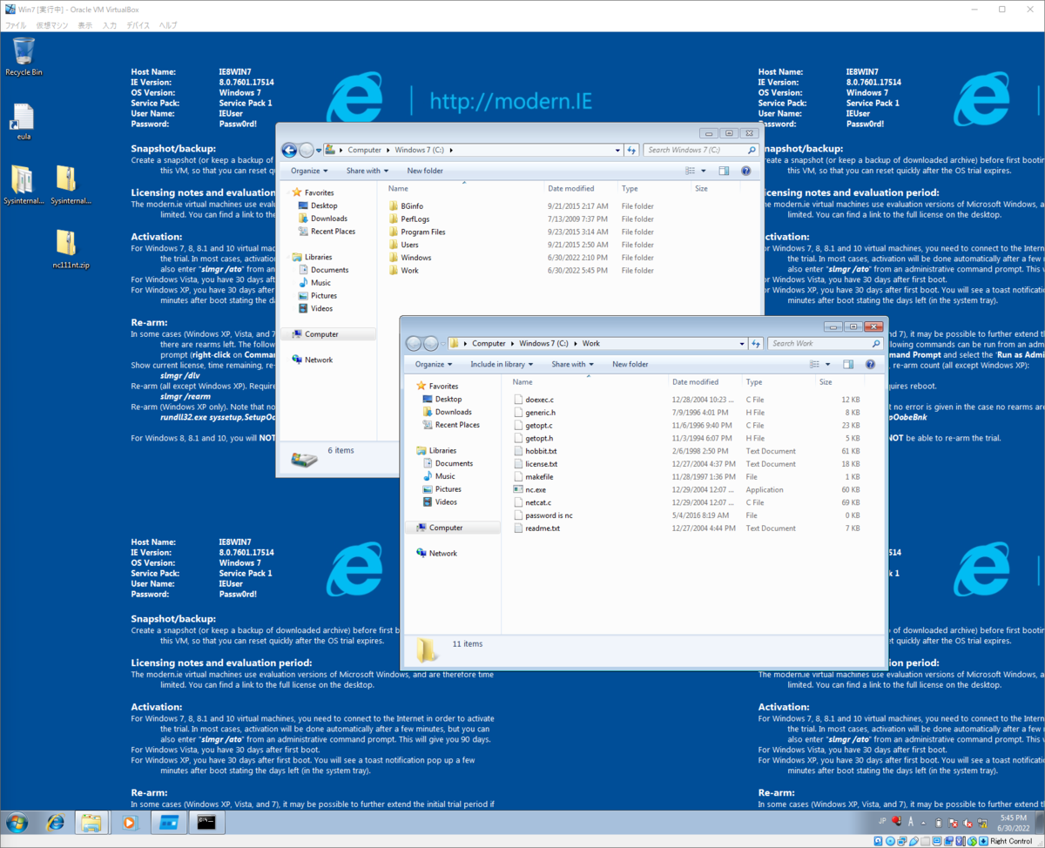Click the Windows Explorer taskbar icon
Screen dimensions: 1045x848
point(91,822)
